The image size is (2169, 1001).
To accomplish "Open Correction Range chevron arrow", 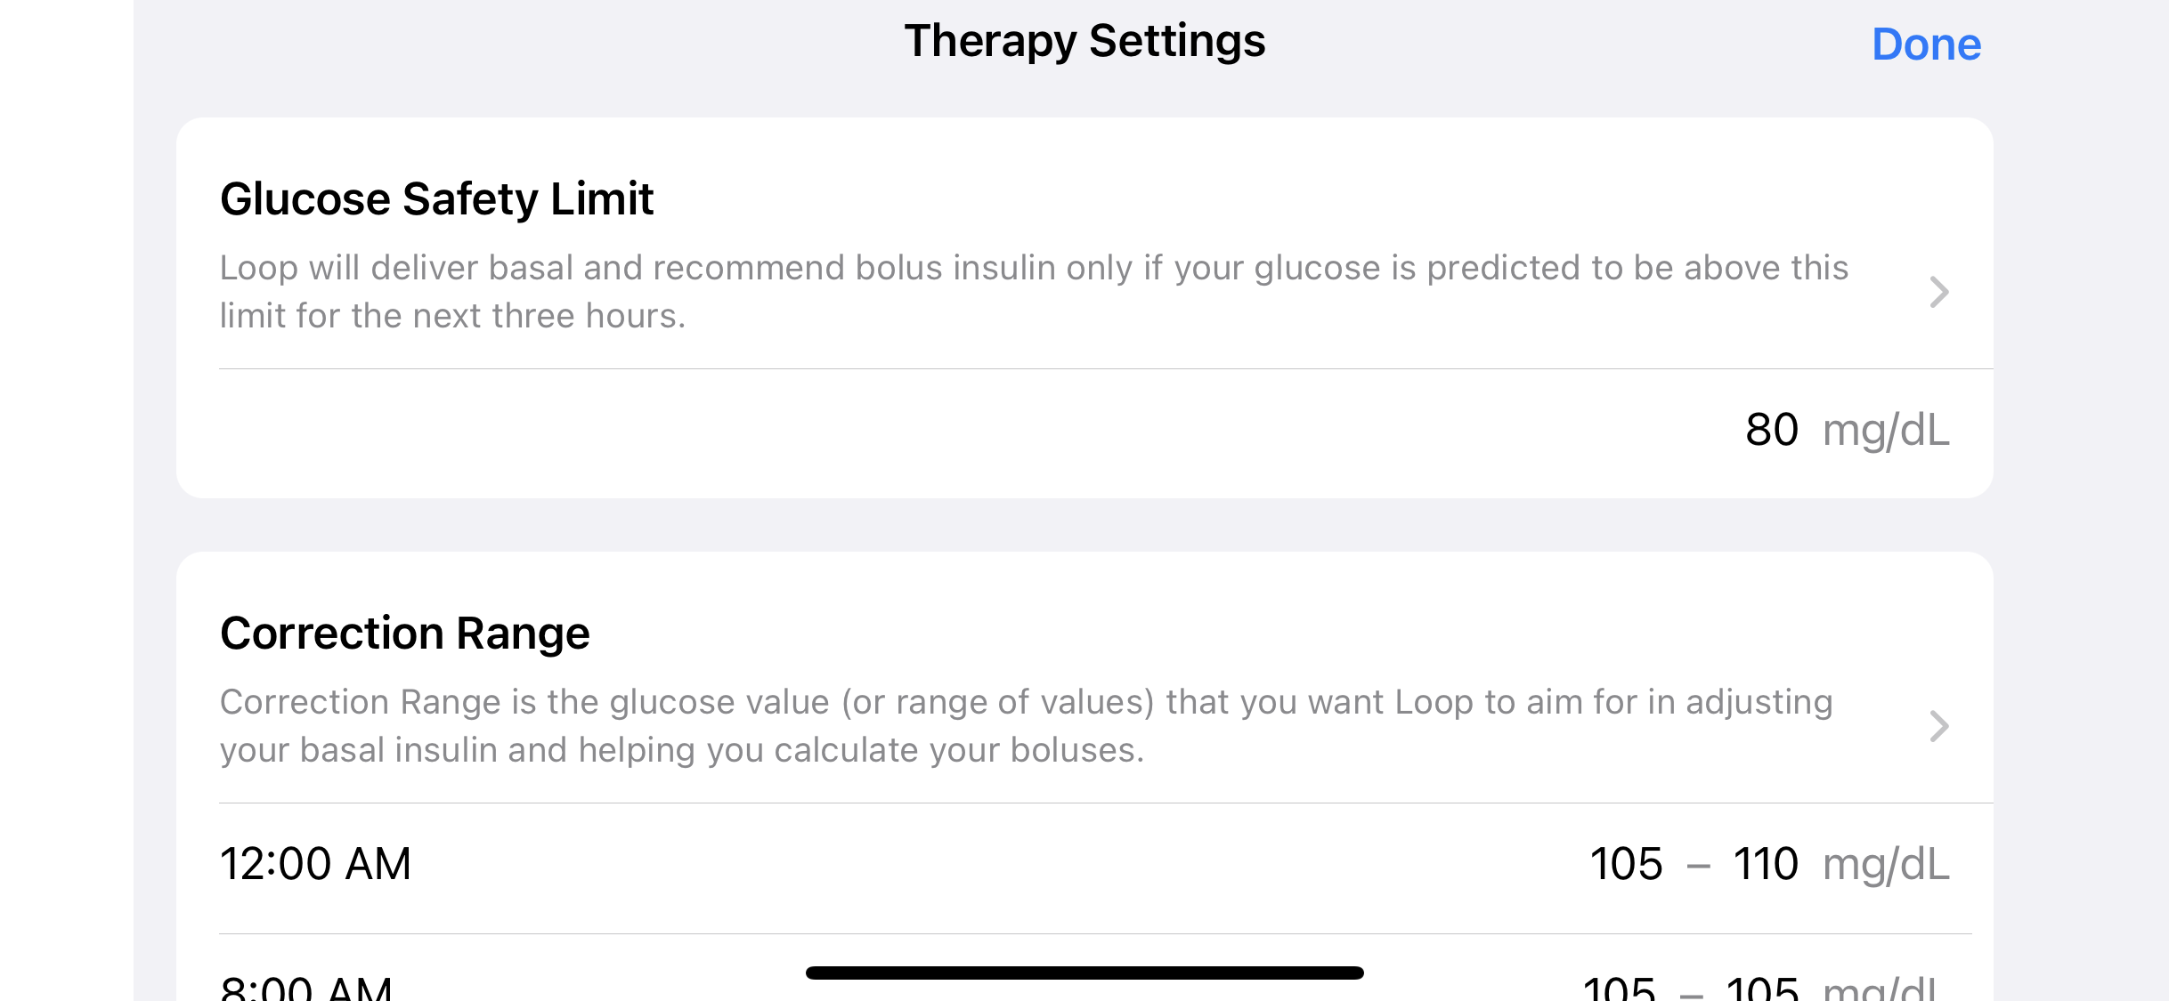I will pos(1938,726).
